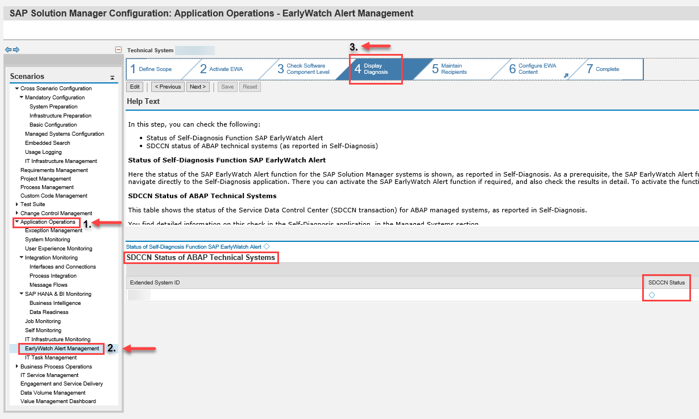Image resolution: width=699 pixels, height=419 pixels.
Task: Expand Change Control Management node
Action: [x=17, y=213]
